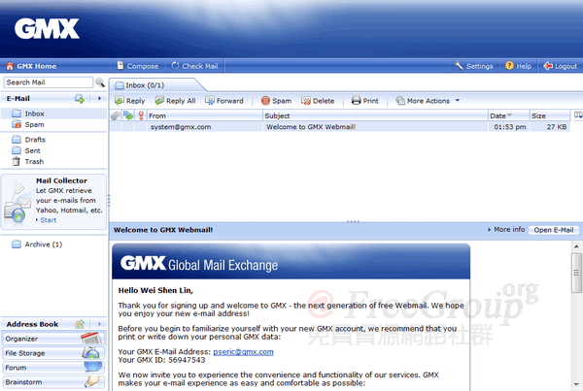The image size is (583, 391).
Task: Reply to the selected message
Action: 129,101
